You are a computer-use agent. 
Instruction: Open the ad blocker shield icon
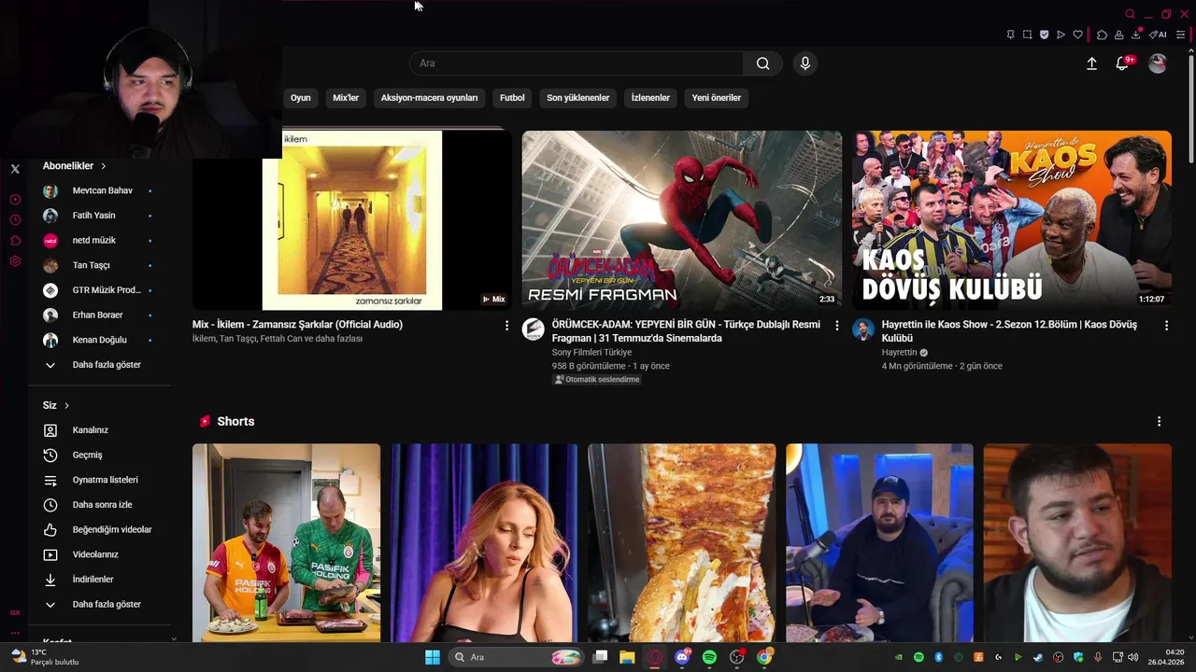click(1044, 35)
